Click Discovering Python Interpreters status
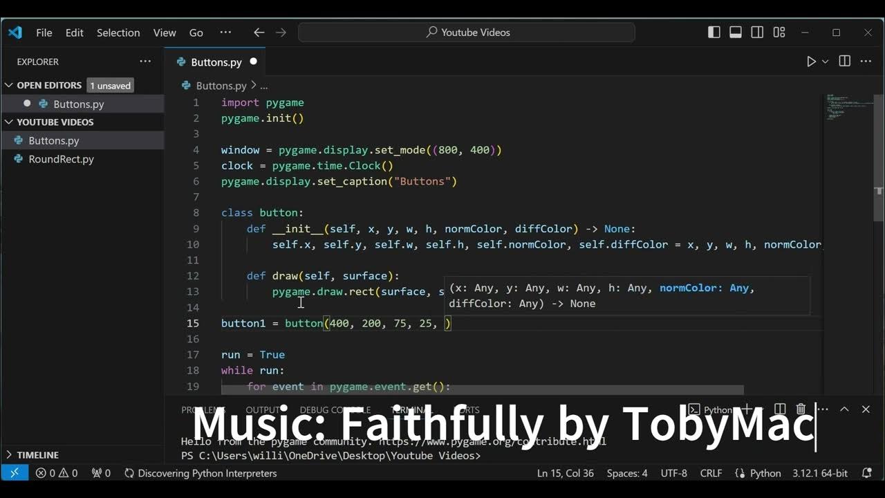Screen dimensions: 885x498 point(201,473)
